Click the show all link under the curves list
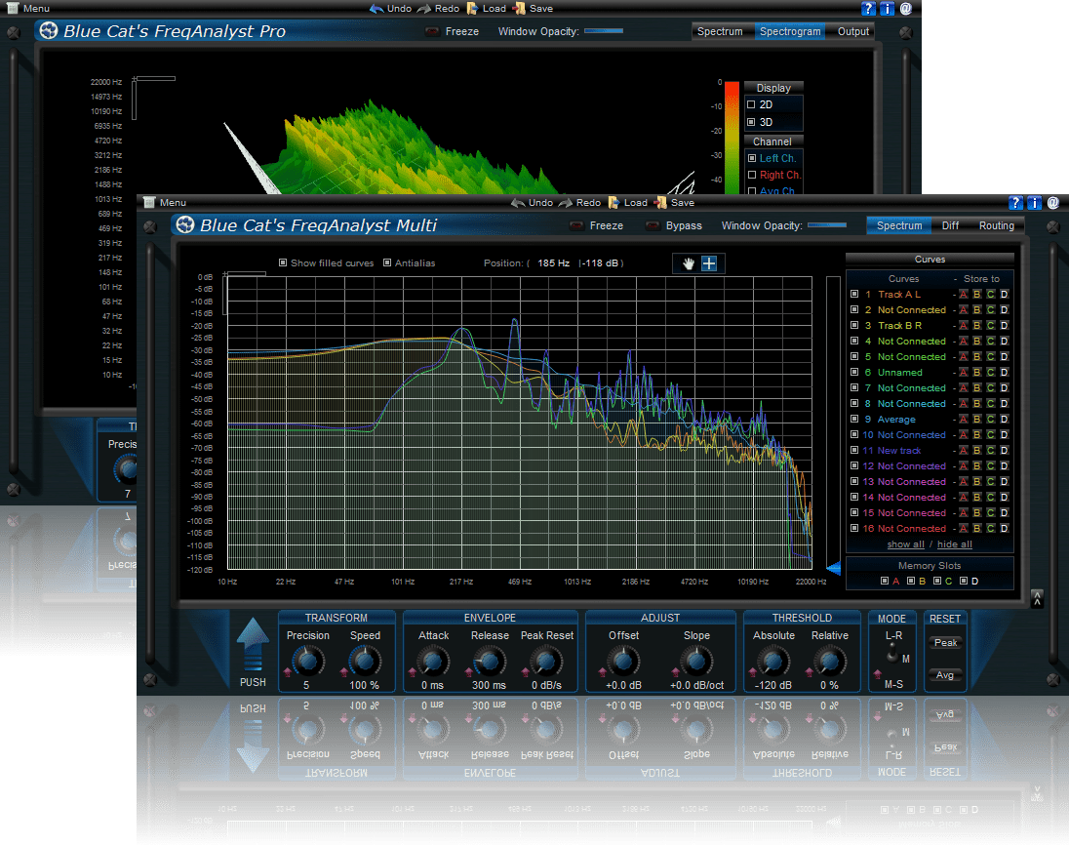Viewport: 1069px width, 846px height. tap(904, 544)
